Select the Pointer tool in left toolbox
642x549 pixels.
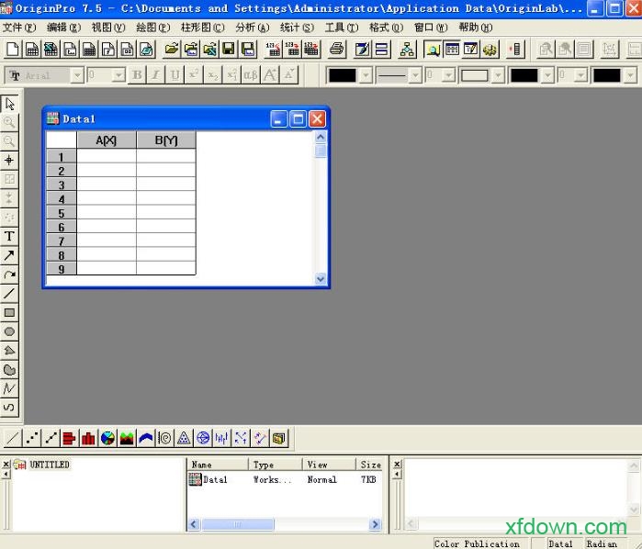coord(9,104)
